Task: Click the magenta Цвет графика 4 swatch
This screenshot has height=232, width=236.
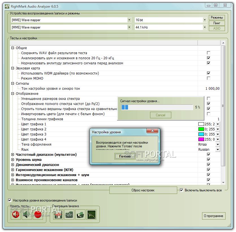Action: (x=201, y=139)
